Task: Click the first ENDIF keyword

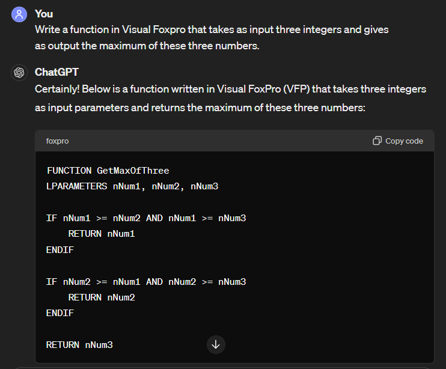Action: coord(60,250)
